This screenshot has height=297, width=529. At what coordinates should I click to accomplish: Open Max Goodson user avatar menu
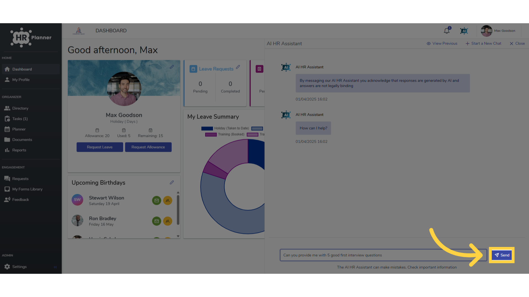(x=486, y=31)
